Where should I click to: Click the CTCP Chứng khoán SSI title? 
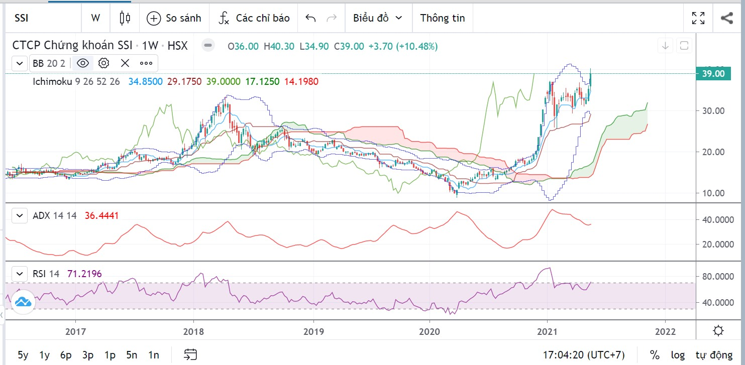[72, 46]
